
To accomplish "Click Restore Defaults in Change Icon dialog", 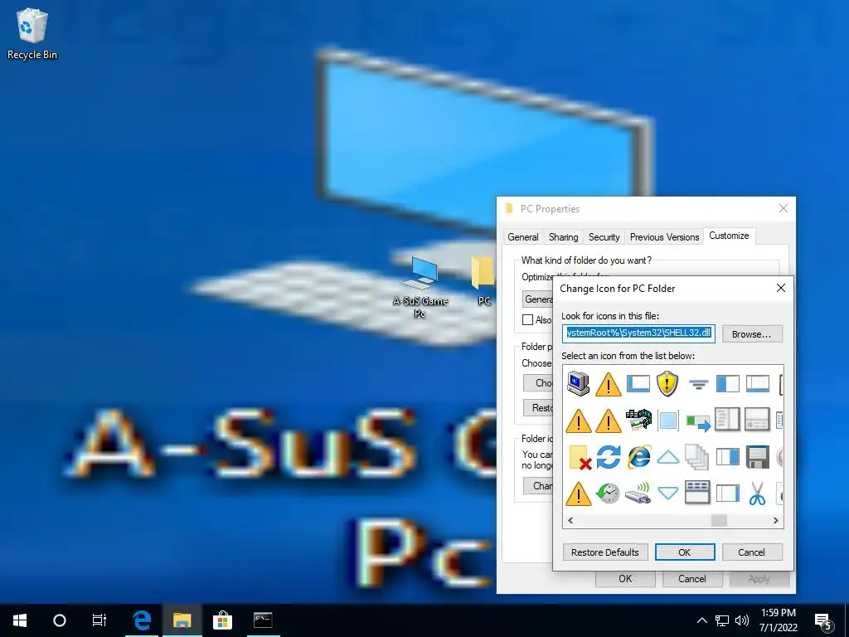I will pyautogui.click(x=604, y=552).
